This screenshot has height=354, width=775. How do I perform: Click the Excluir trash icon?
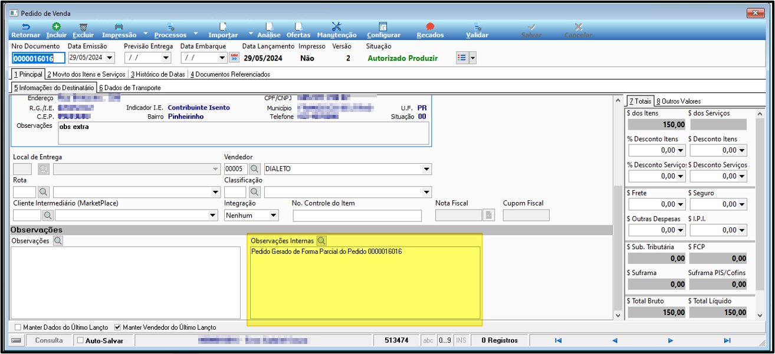click(x=83, y=27)
